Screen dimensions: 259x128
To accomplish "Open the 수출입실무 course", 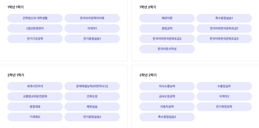I will [x=224, y=86].
